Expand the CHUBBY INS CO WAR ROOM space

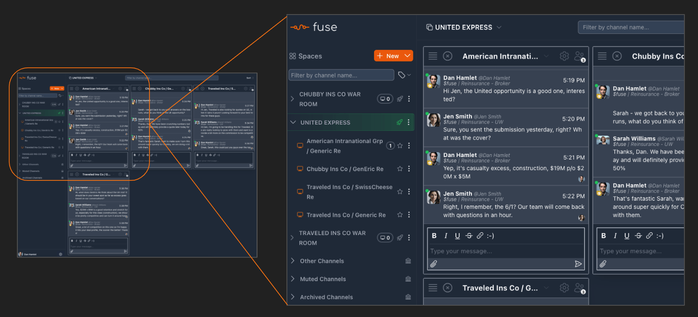tap(292, 99)
